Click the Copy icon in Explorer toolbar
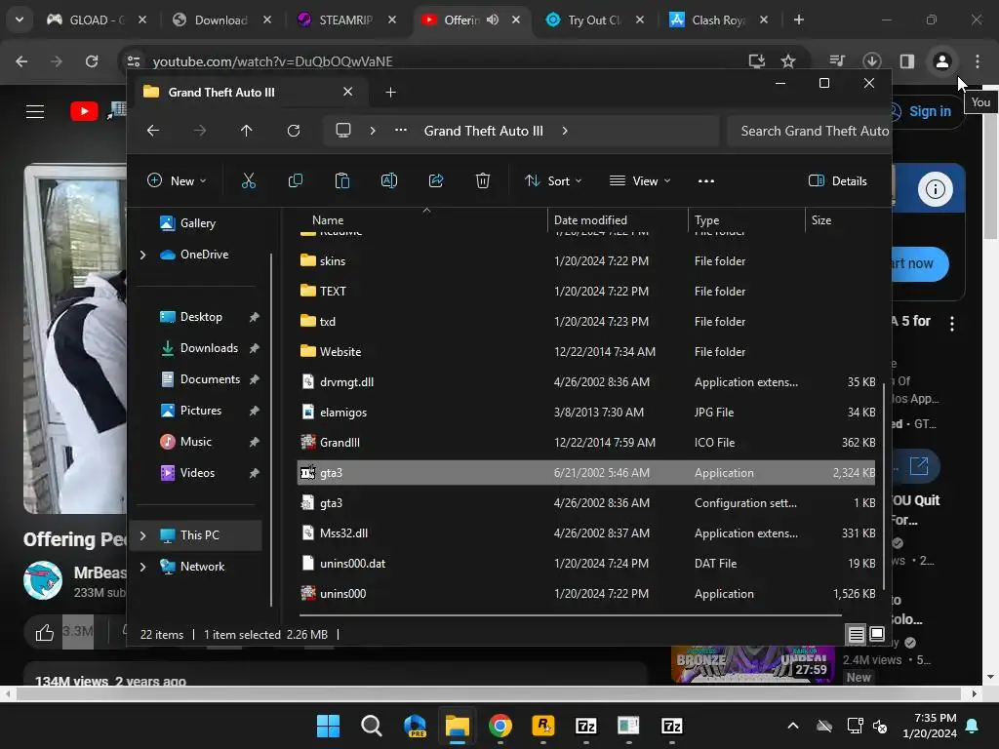The width and height of the screenshot is (999, 749). click(x=295, y=180)
